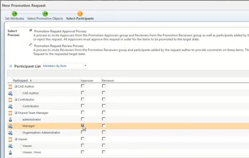Click the administrator user icon
This screenshot has width=249, height=158.
tap(10, 119)
